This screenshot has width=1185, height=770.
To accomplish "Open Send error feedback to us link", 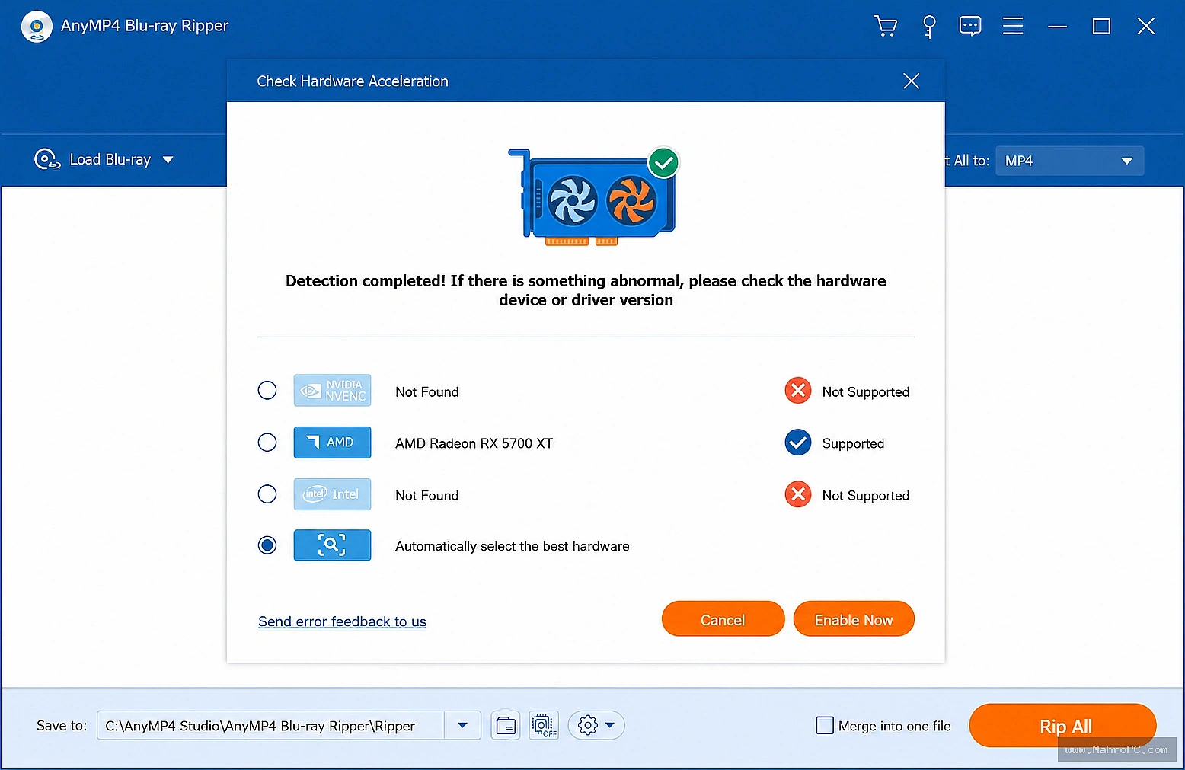I will click(342, 621).
